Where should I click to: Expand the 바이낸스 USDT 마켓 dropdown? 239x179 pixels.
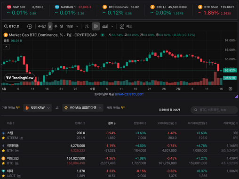pos(83,108)
